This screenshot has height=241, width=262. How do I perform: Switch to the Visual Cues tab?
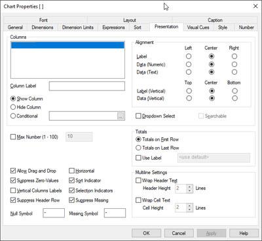point(198,28)
